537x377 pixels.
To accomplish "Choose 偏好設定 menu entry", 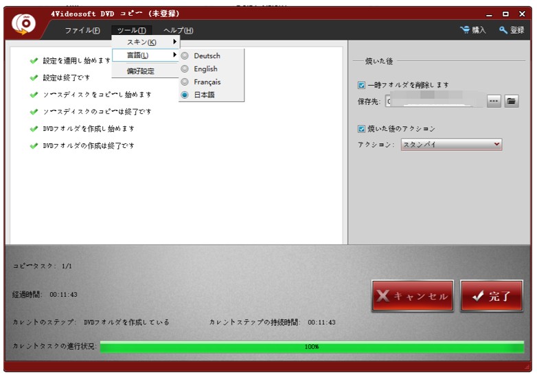I will coord(140,71).
